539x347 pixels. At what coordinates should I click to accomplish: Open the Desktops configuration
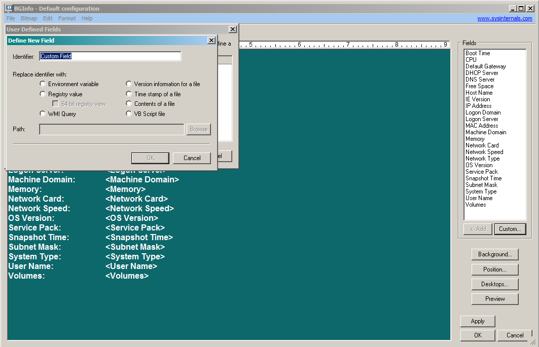pyautogui.click(x=494, y=284)
